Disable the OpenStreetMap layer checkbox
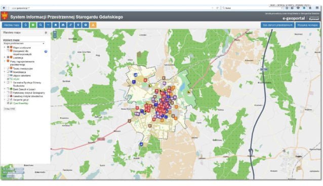This screenshot has width=323, height=186. [8, 103]
